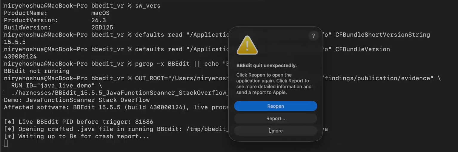458x152 pixels.
Task: Select the 'BBEdit quit unexpectedly.' heading
Action: tap(267, 65)
